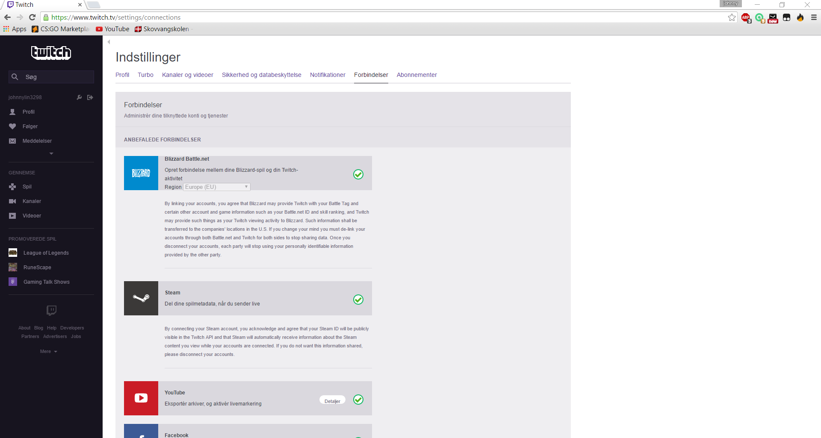The width and height of the screenshot is (821, 438).
Task: Open the Apps bookmarks shortcut
Action: click(x=15, y=29)
